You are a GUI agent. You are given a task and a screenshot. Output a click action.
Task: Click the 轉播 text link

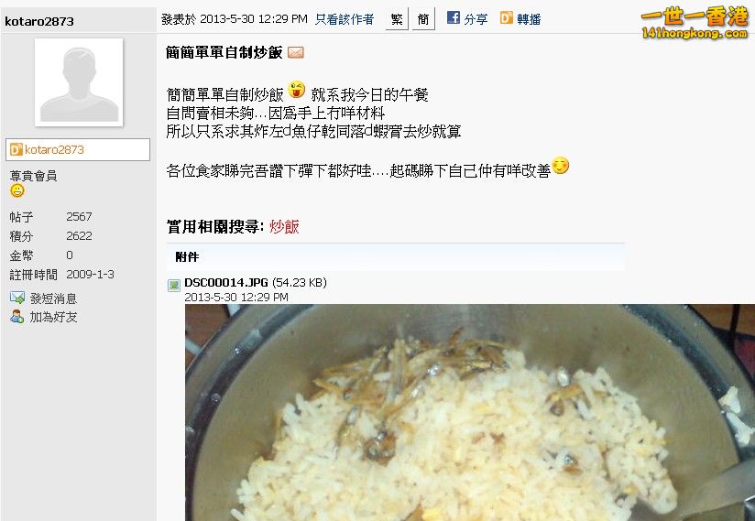tap(529, 19)
